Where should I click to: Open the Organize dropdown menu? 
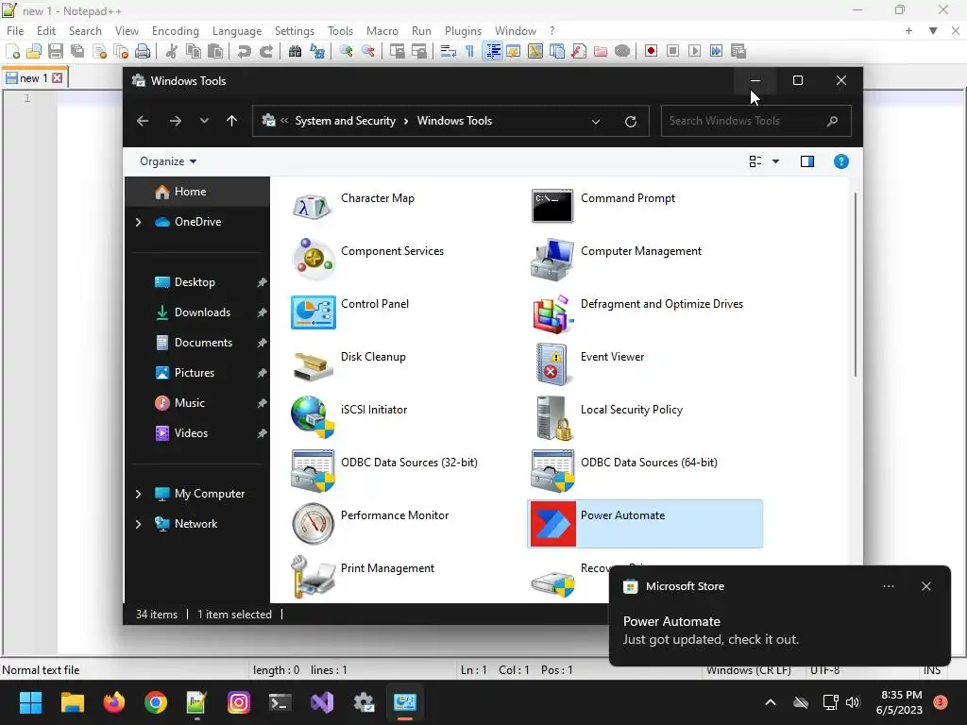tap(168, 161)
